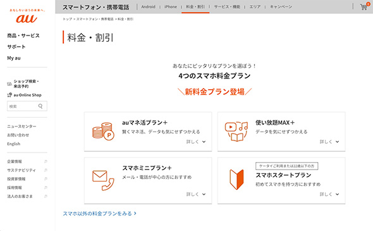Open the Android tab
This screenshot has height=231, width=373.
click(x=148, y=7)
